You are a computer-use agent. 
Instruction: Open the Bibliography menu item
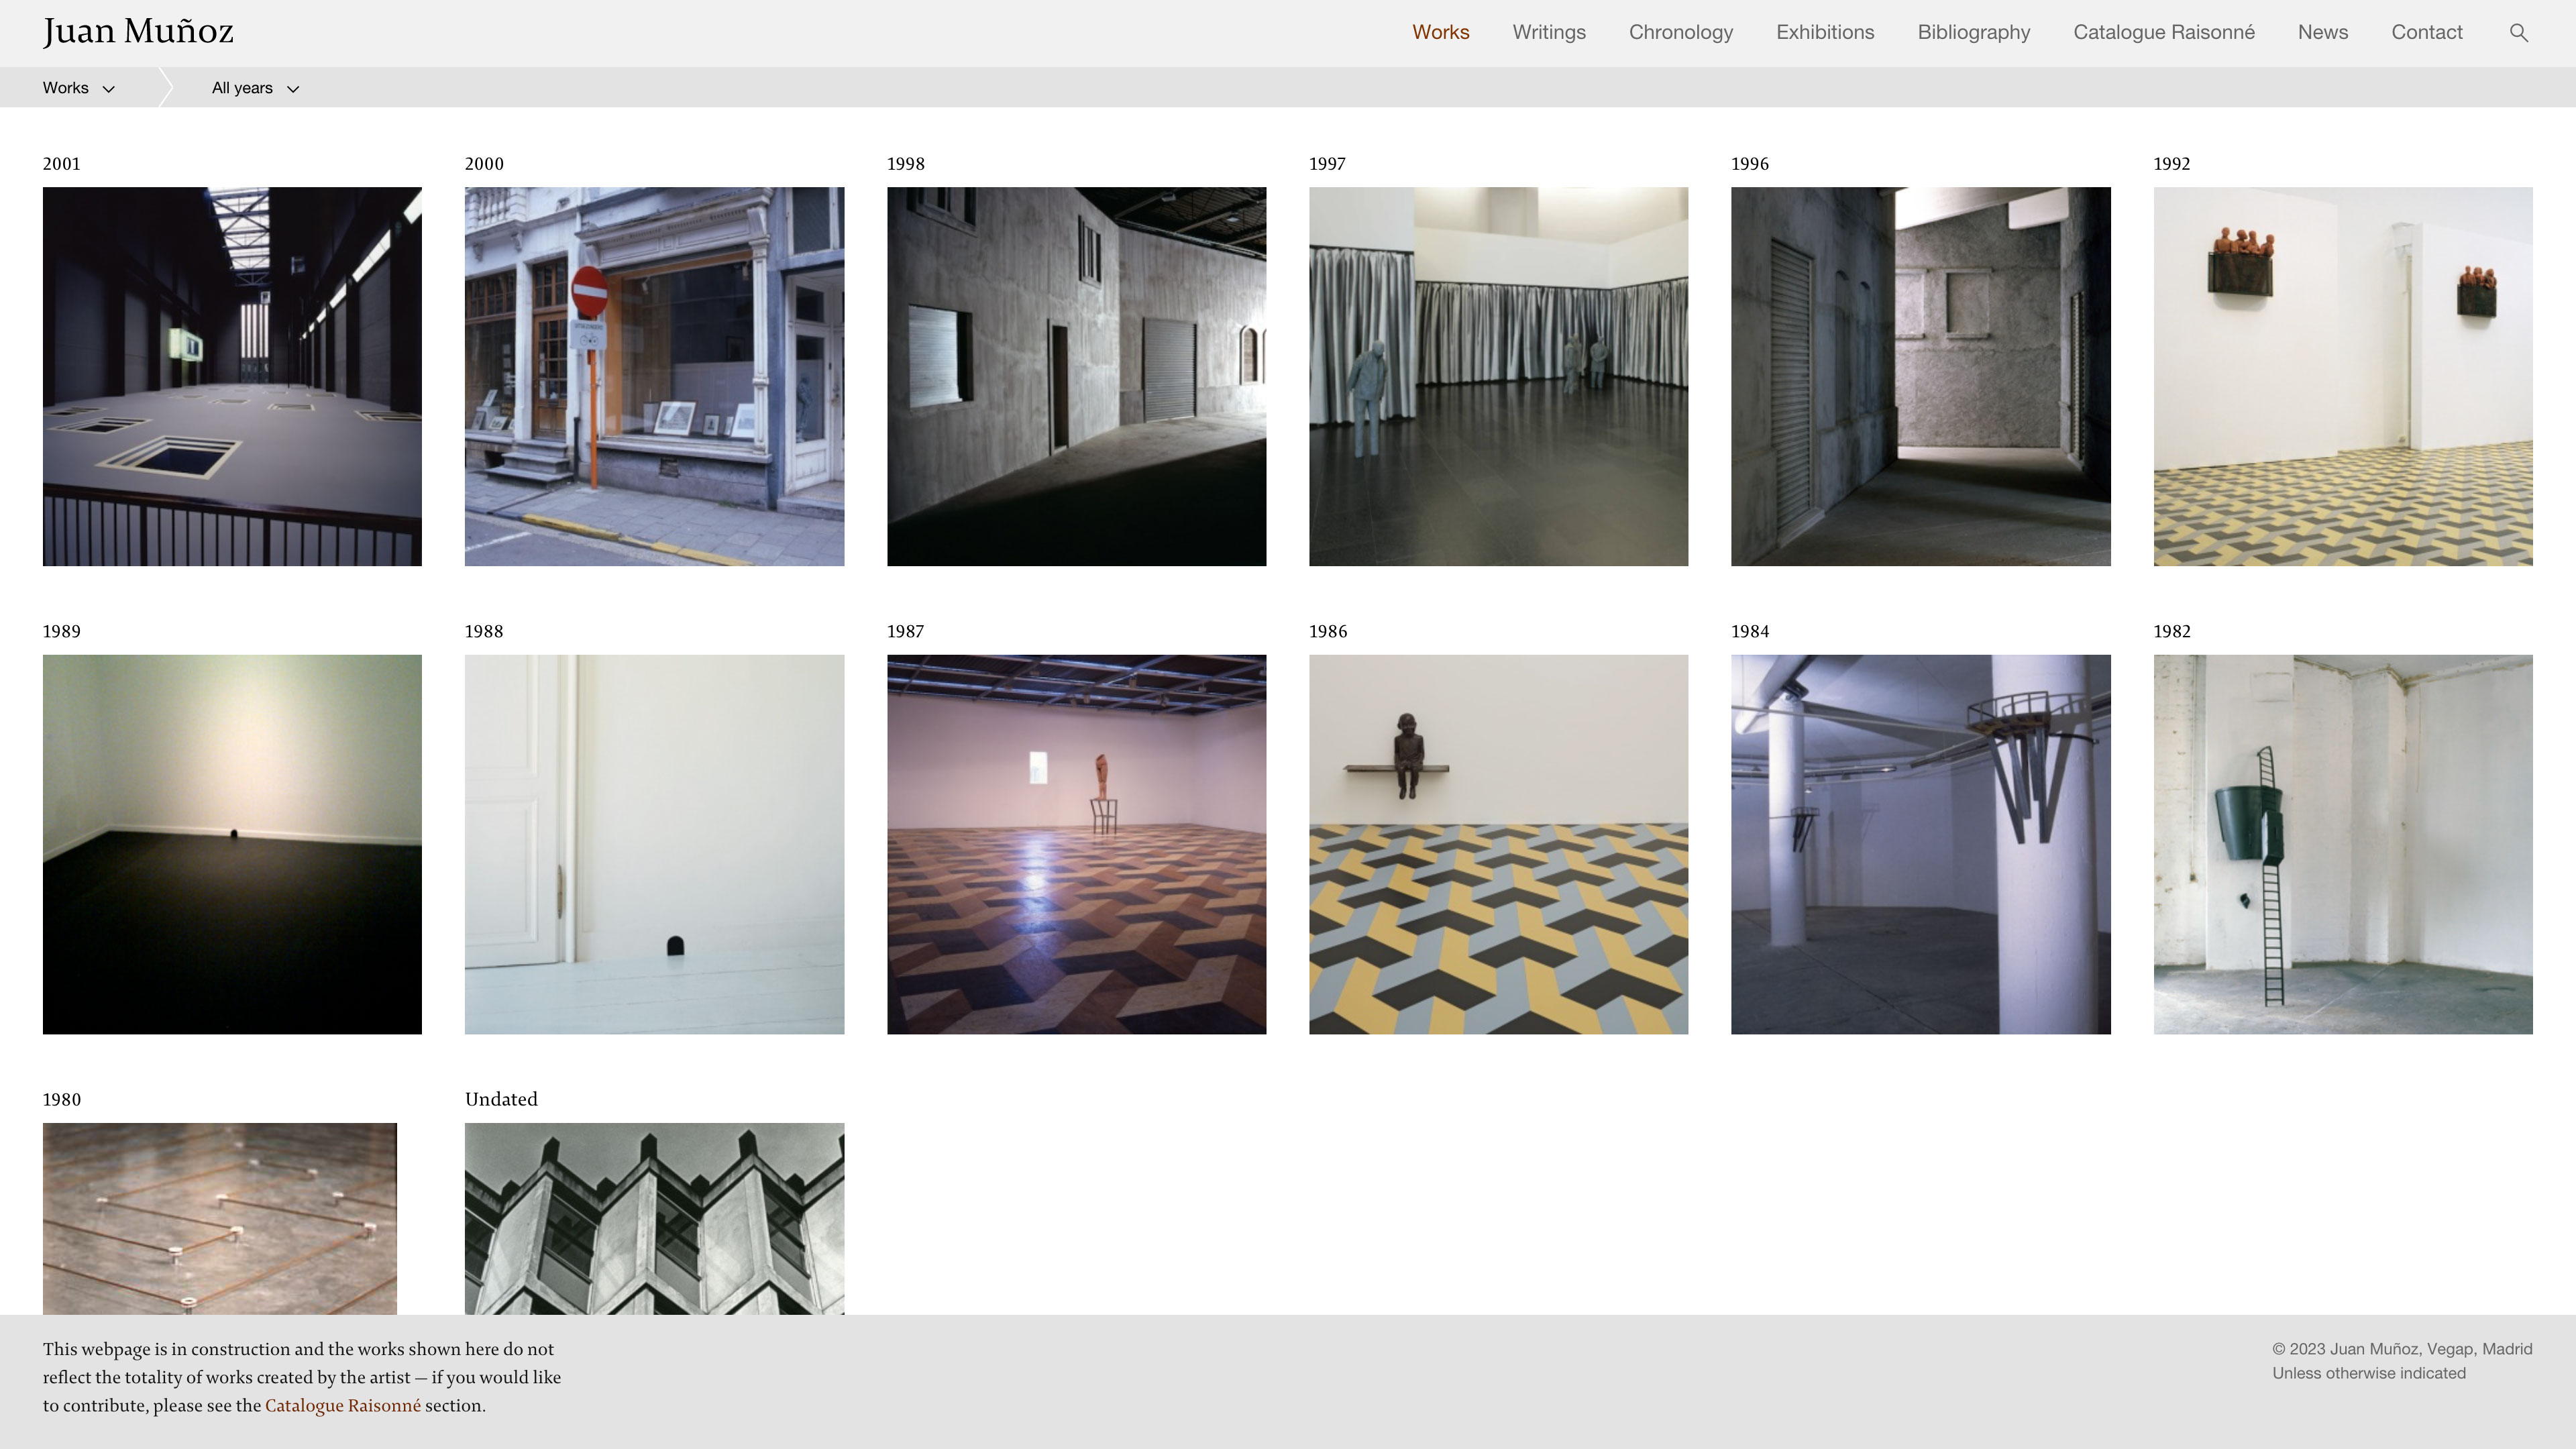(1973, 32)
